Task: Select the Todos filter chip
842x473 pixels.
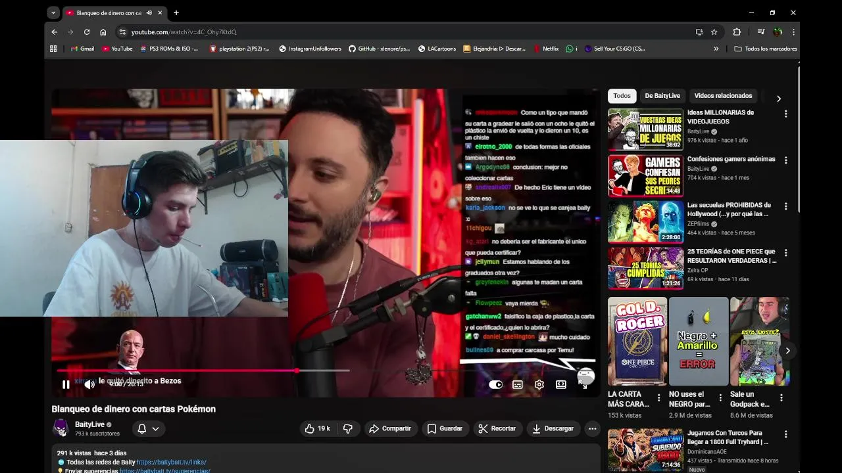Action: point(622,96)
